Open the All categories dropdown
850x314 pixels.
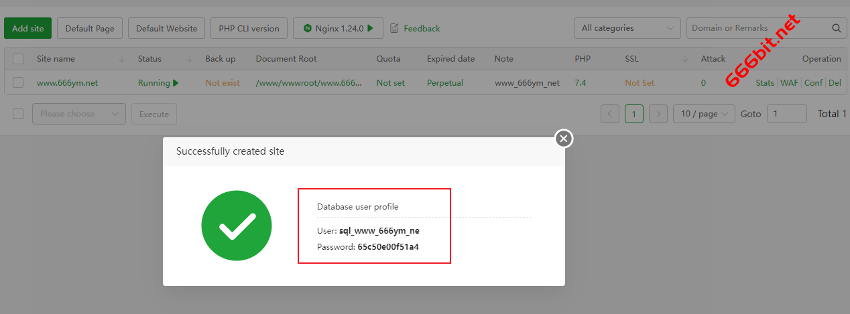coord(627,28)
